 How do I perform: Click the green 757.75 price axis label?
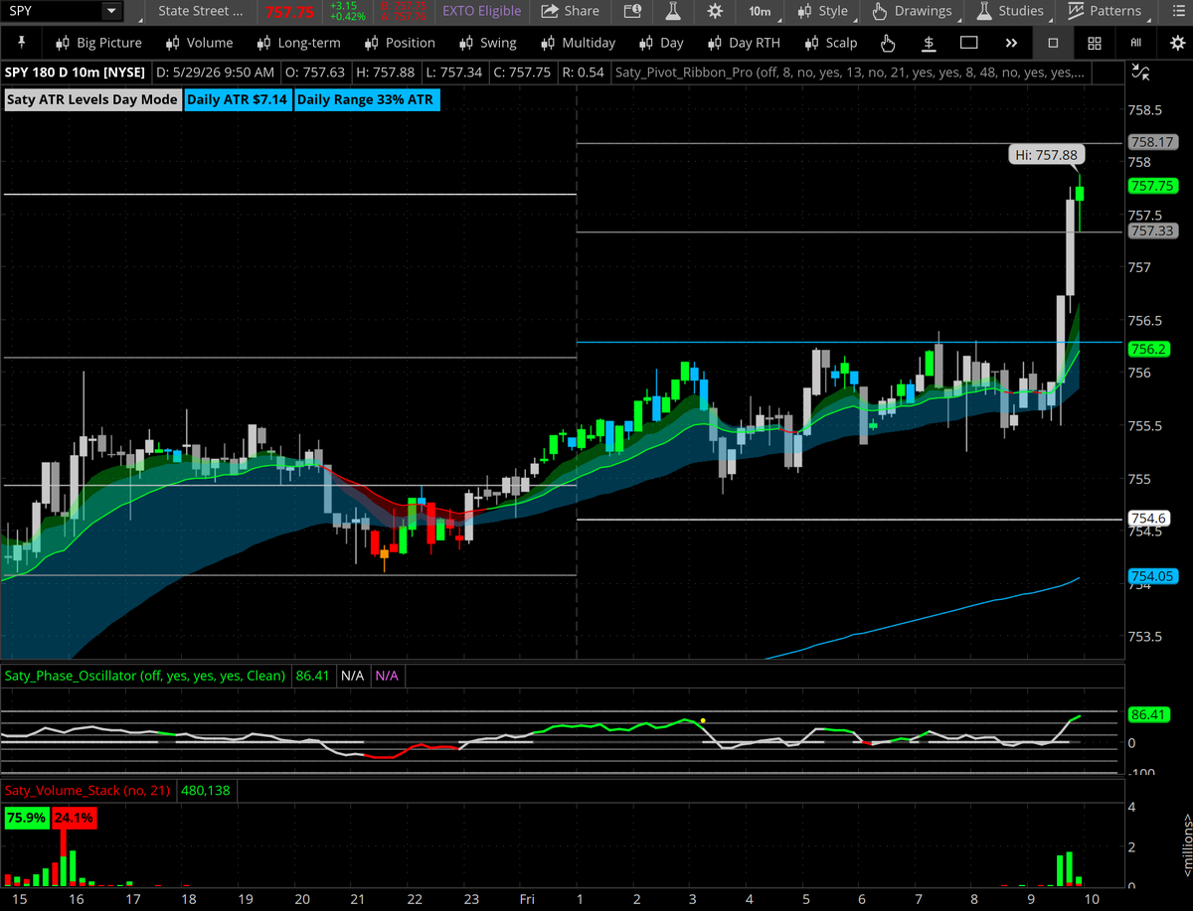point(1153,186)
